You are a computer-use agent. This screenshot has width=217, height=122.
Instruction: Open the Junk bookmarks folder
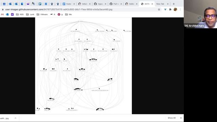pyautogui.click(x=30, y=14)
